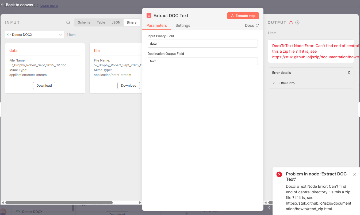
Task: Copy error details using the clipboard icon
Action: click(x=349, y=72)
